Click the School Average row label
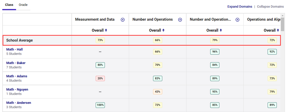The image size is (287, 112). pyautogui.click(x=19, y=41)
